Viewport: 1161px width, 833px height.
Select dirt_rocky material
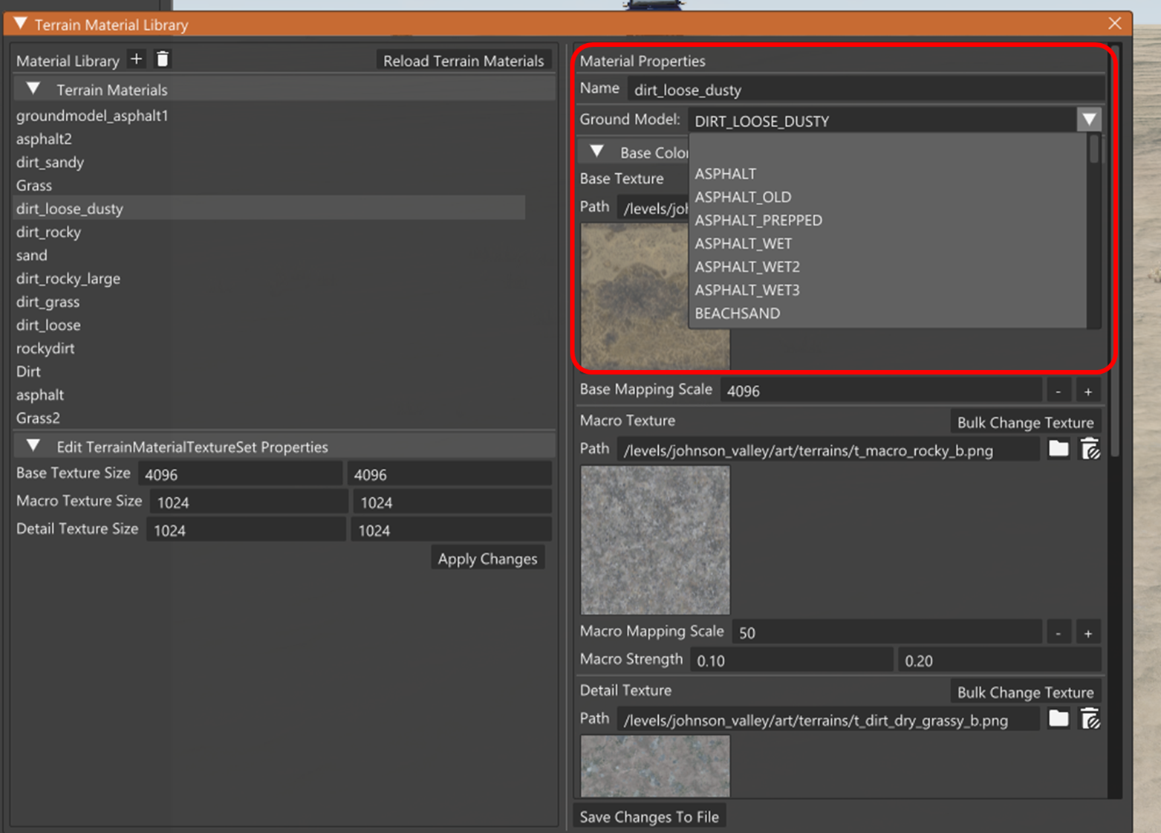pos(48,232)
